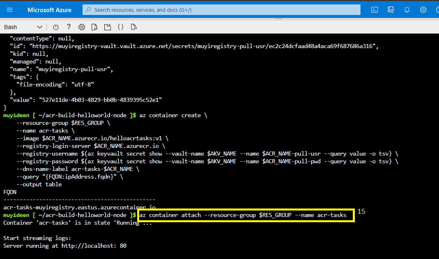439x259 pixels.
Task: Click the '--resource-group $RES_GROUP \' line
Action: 63,123
